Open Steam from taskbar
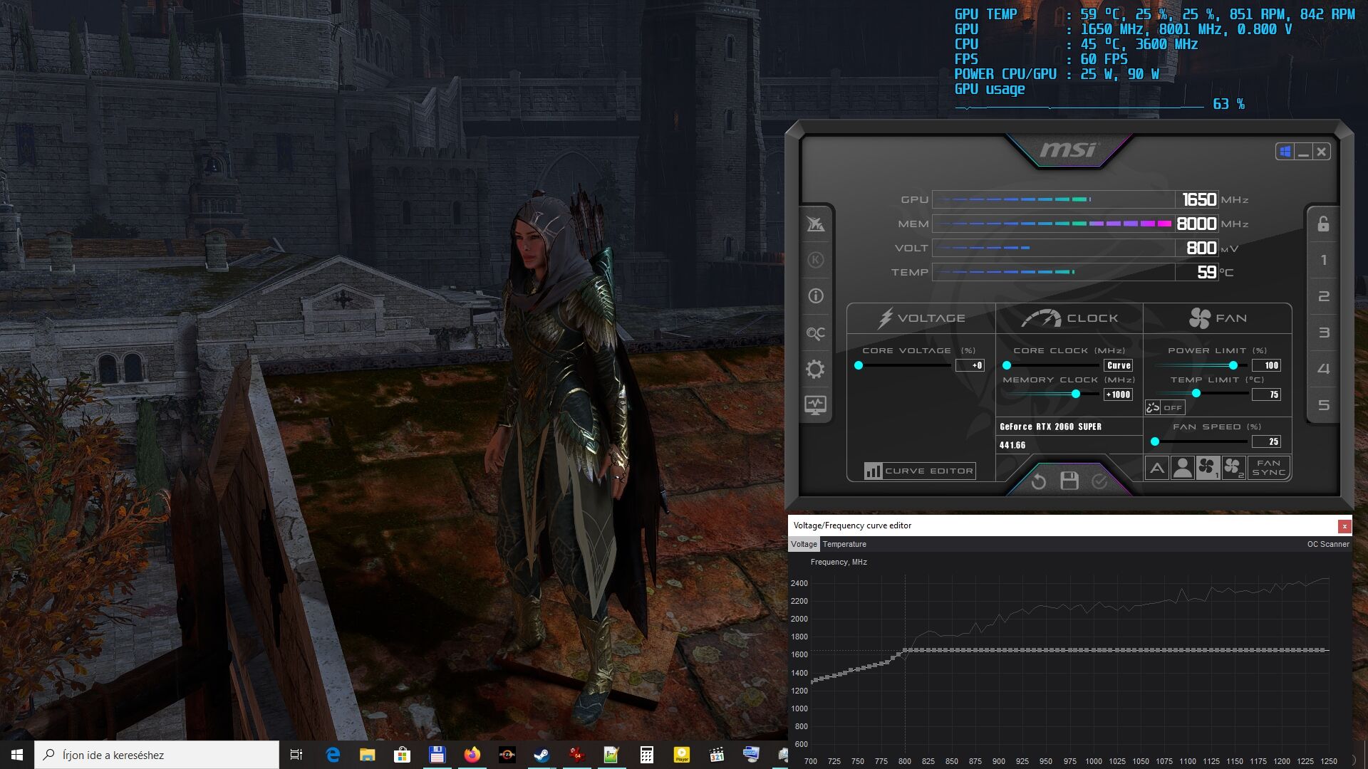 click(x=541, y=755)
